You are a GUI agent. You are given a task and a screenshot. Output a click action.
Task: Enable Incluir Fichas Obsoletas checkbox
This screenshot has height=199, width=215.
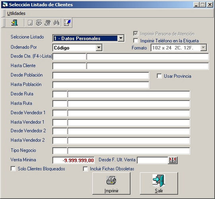coord(85,169)
